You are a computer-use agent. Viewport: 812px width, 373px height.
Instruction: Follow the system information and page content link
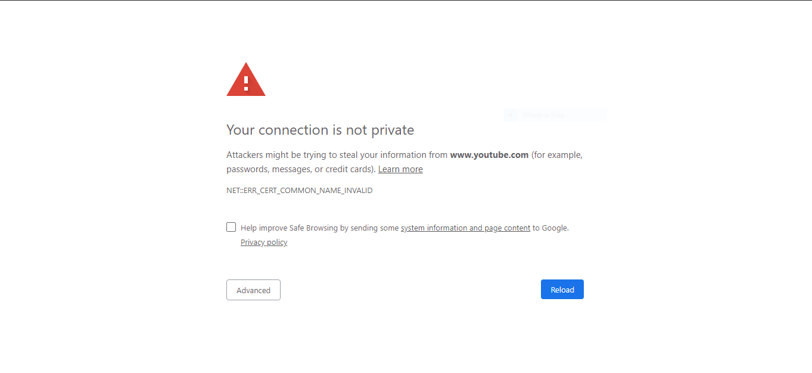tap(465, 228)
